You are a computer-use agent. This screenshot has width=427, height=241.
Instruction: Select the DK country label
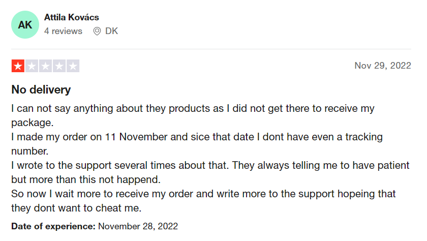click(111, 31)
